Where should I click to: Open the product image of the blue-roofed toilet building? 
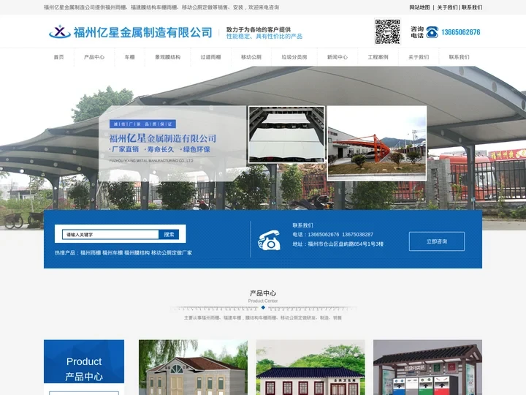pos(310,367)
